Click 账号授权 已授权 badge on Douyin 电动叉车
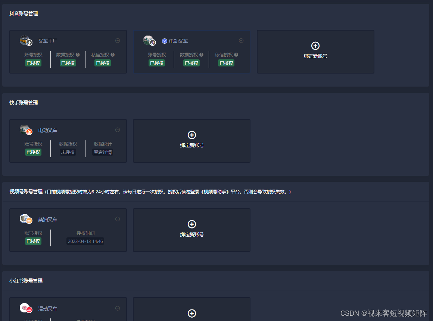Screen dimensions: 433x321 157,63
